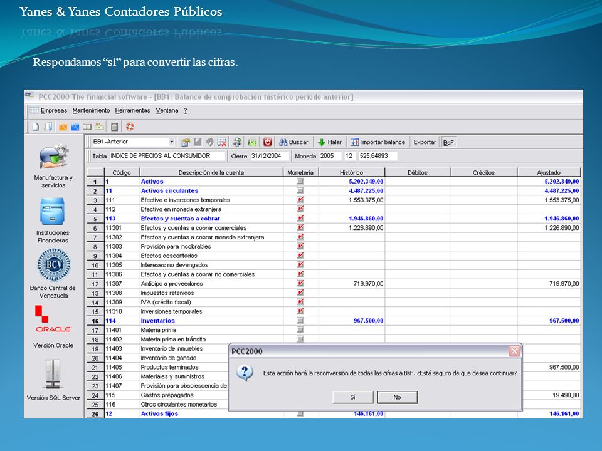Toggle Monetaria checkbox for Activos circulantes
This screenshot has height=451, width=602.
click(300, 190)
